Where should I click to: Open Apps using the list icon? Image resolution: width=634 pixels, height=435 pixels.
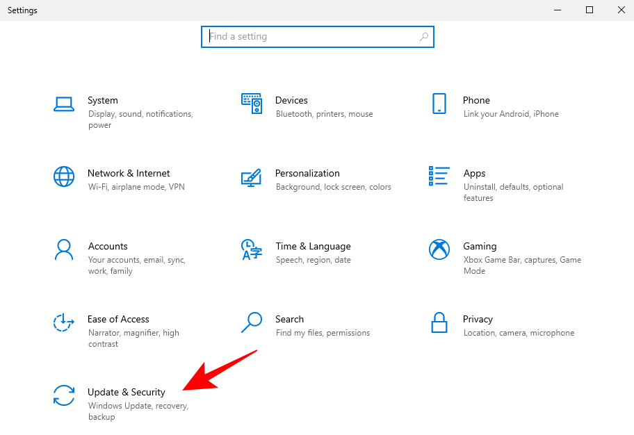(439, 177)
